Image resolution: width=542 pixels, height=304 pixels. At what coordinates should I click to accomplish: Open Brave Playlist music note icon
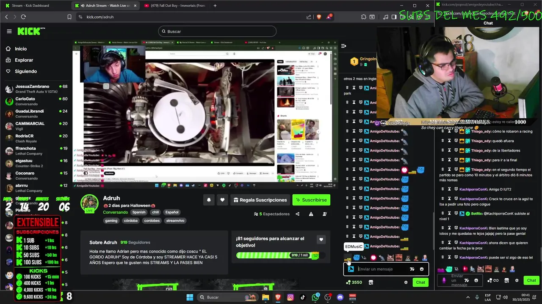click(385, 17)
